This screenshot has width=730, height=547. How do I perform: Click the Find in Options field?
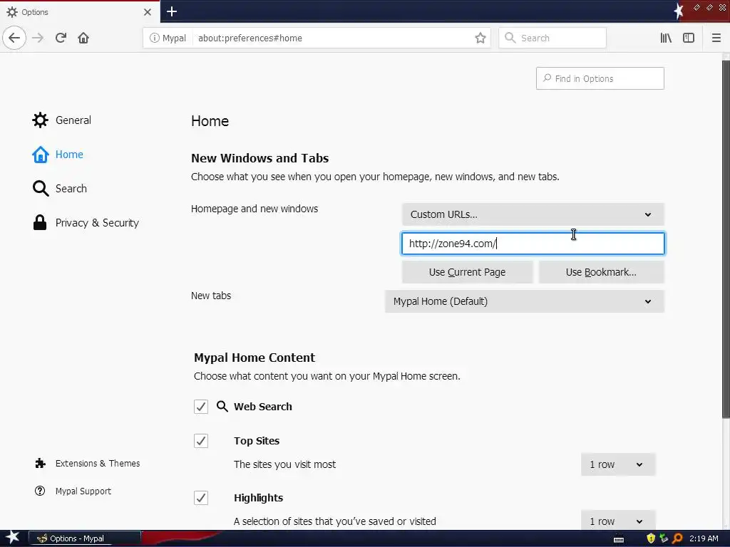[x=600, y=78]
